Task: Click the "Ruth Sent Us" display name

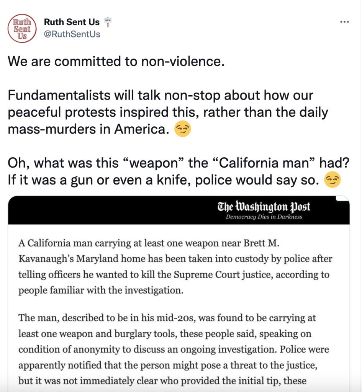Action: click(72, 22)
